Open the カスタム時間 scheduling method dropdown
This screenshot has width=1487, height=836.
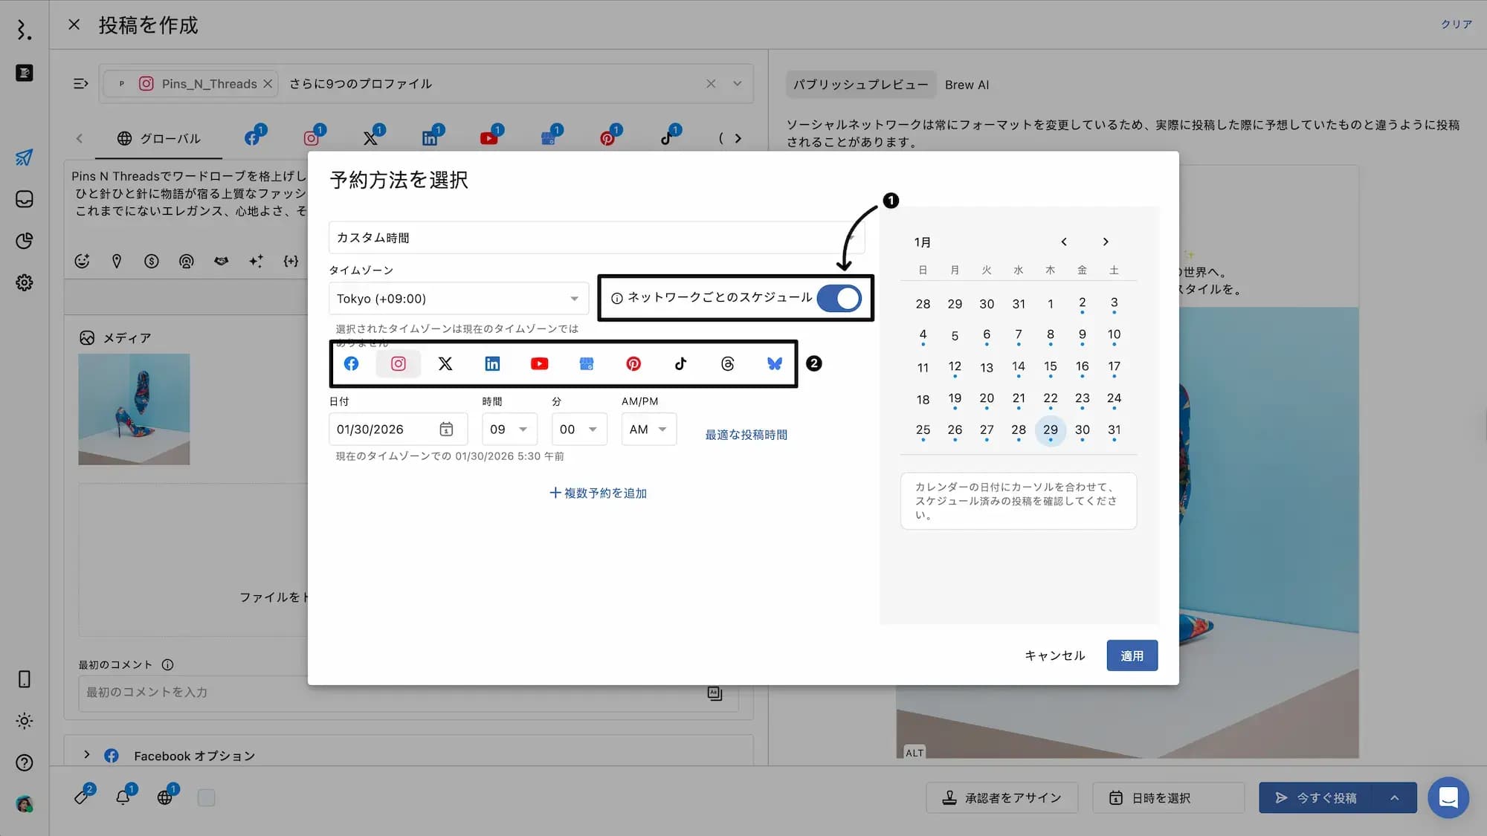[595, 238]
